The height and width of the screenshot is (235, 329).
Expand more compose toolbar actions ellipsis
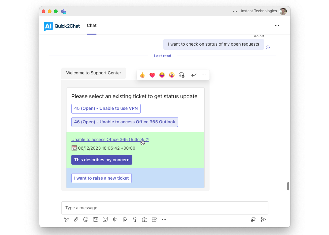point(164,219)
